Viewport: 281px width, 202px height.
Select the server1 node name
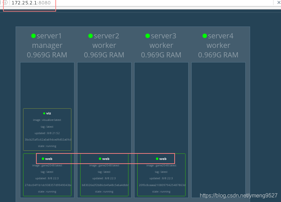49,36
